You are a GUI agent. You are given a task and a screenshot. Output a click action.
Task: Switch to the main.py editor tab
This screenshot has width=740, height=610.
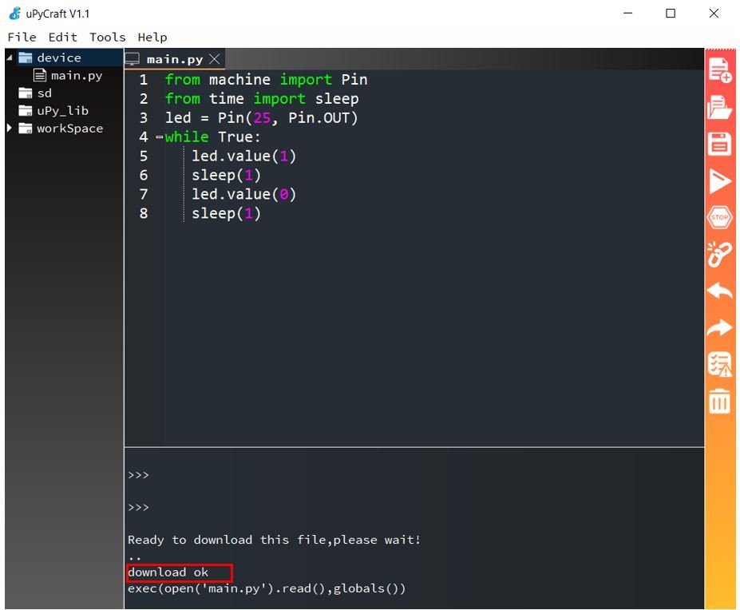tap(175, 60)
